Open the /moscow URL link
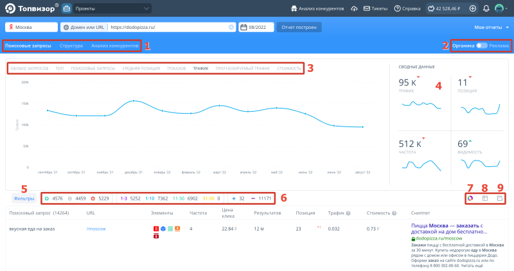 (95, 229)
